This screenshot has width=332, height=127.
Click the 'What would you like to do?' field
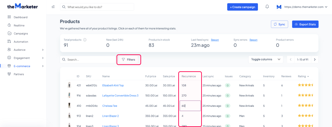[97, 7]
